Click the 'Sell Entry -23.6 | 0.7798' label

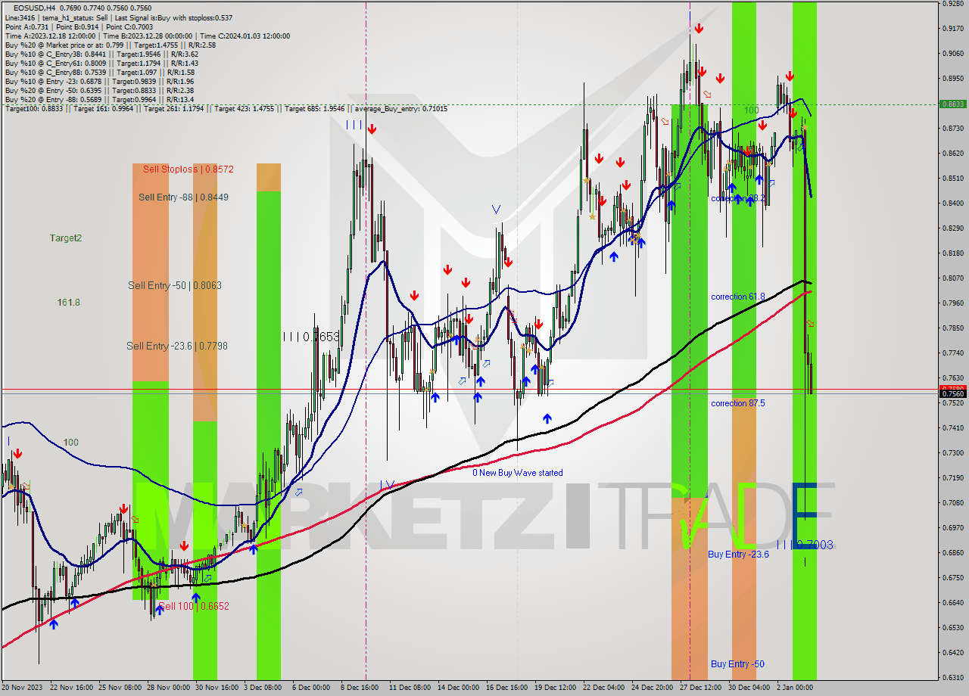click(x=177, y=346)
